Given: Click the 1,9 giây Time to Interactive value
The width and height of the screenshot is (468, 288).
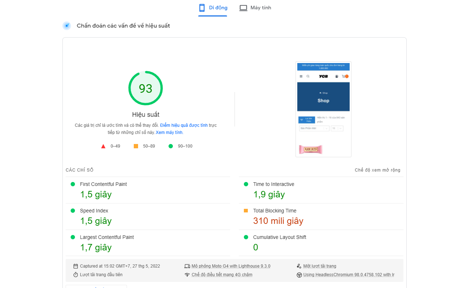Looking at the screenshot, I should (269, 195).
